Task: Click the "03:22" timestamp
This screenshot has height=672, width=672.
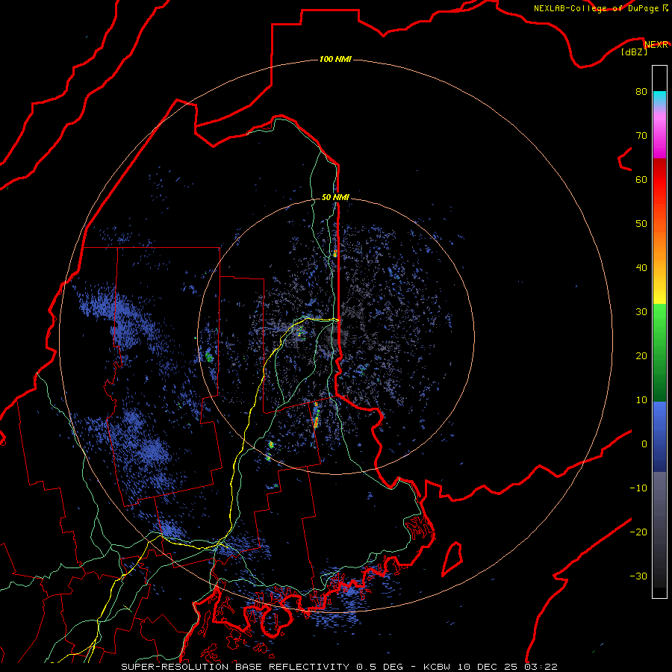Action: point(540,667)
